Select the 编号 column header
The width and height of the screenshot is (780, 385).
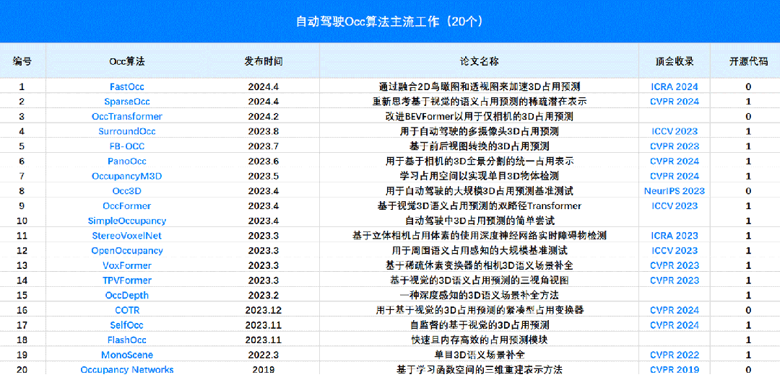[22, 61]
